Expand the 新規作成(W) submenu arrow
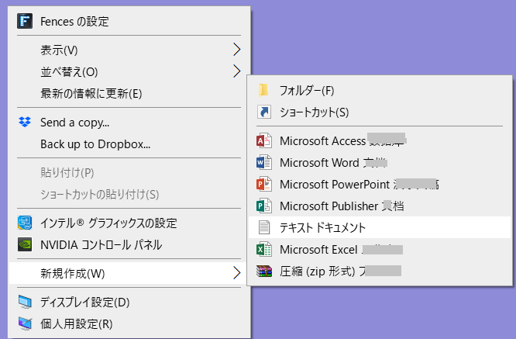The width and height of the screenshot is (516, 339). pyautogui.click(x=236, y=273)
